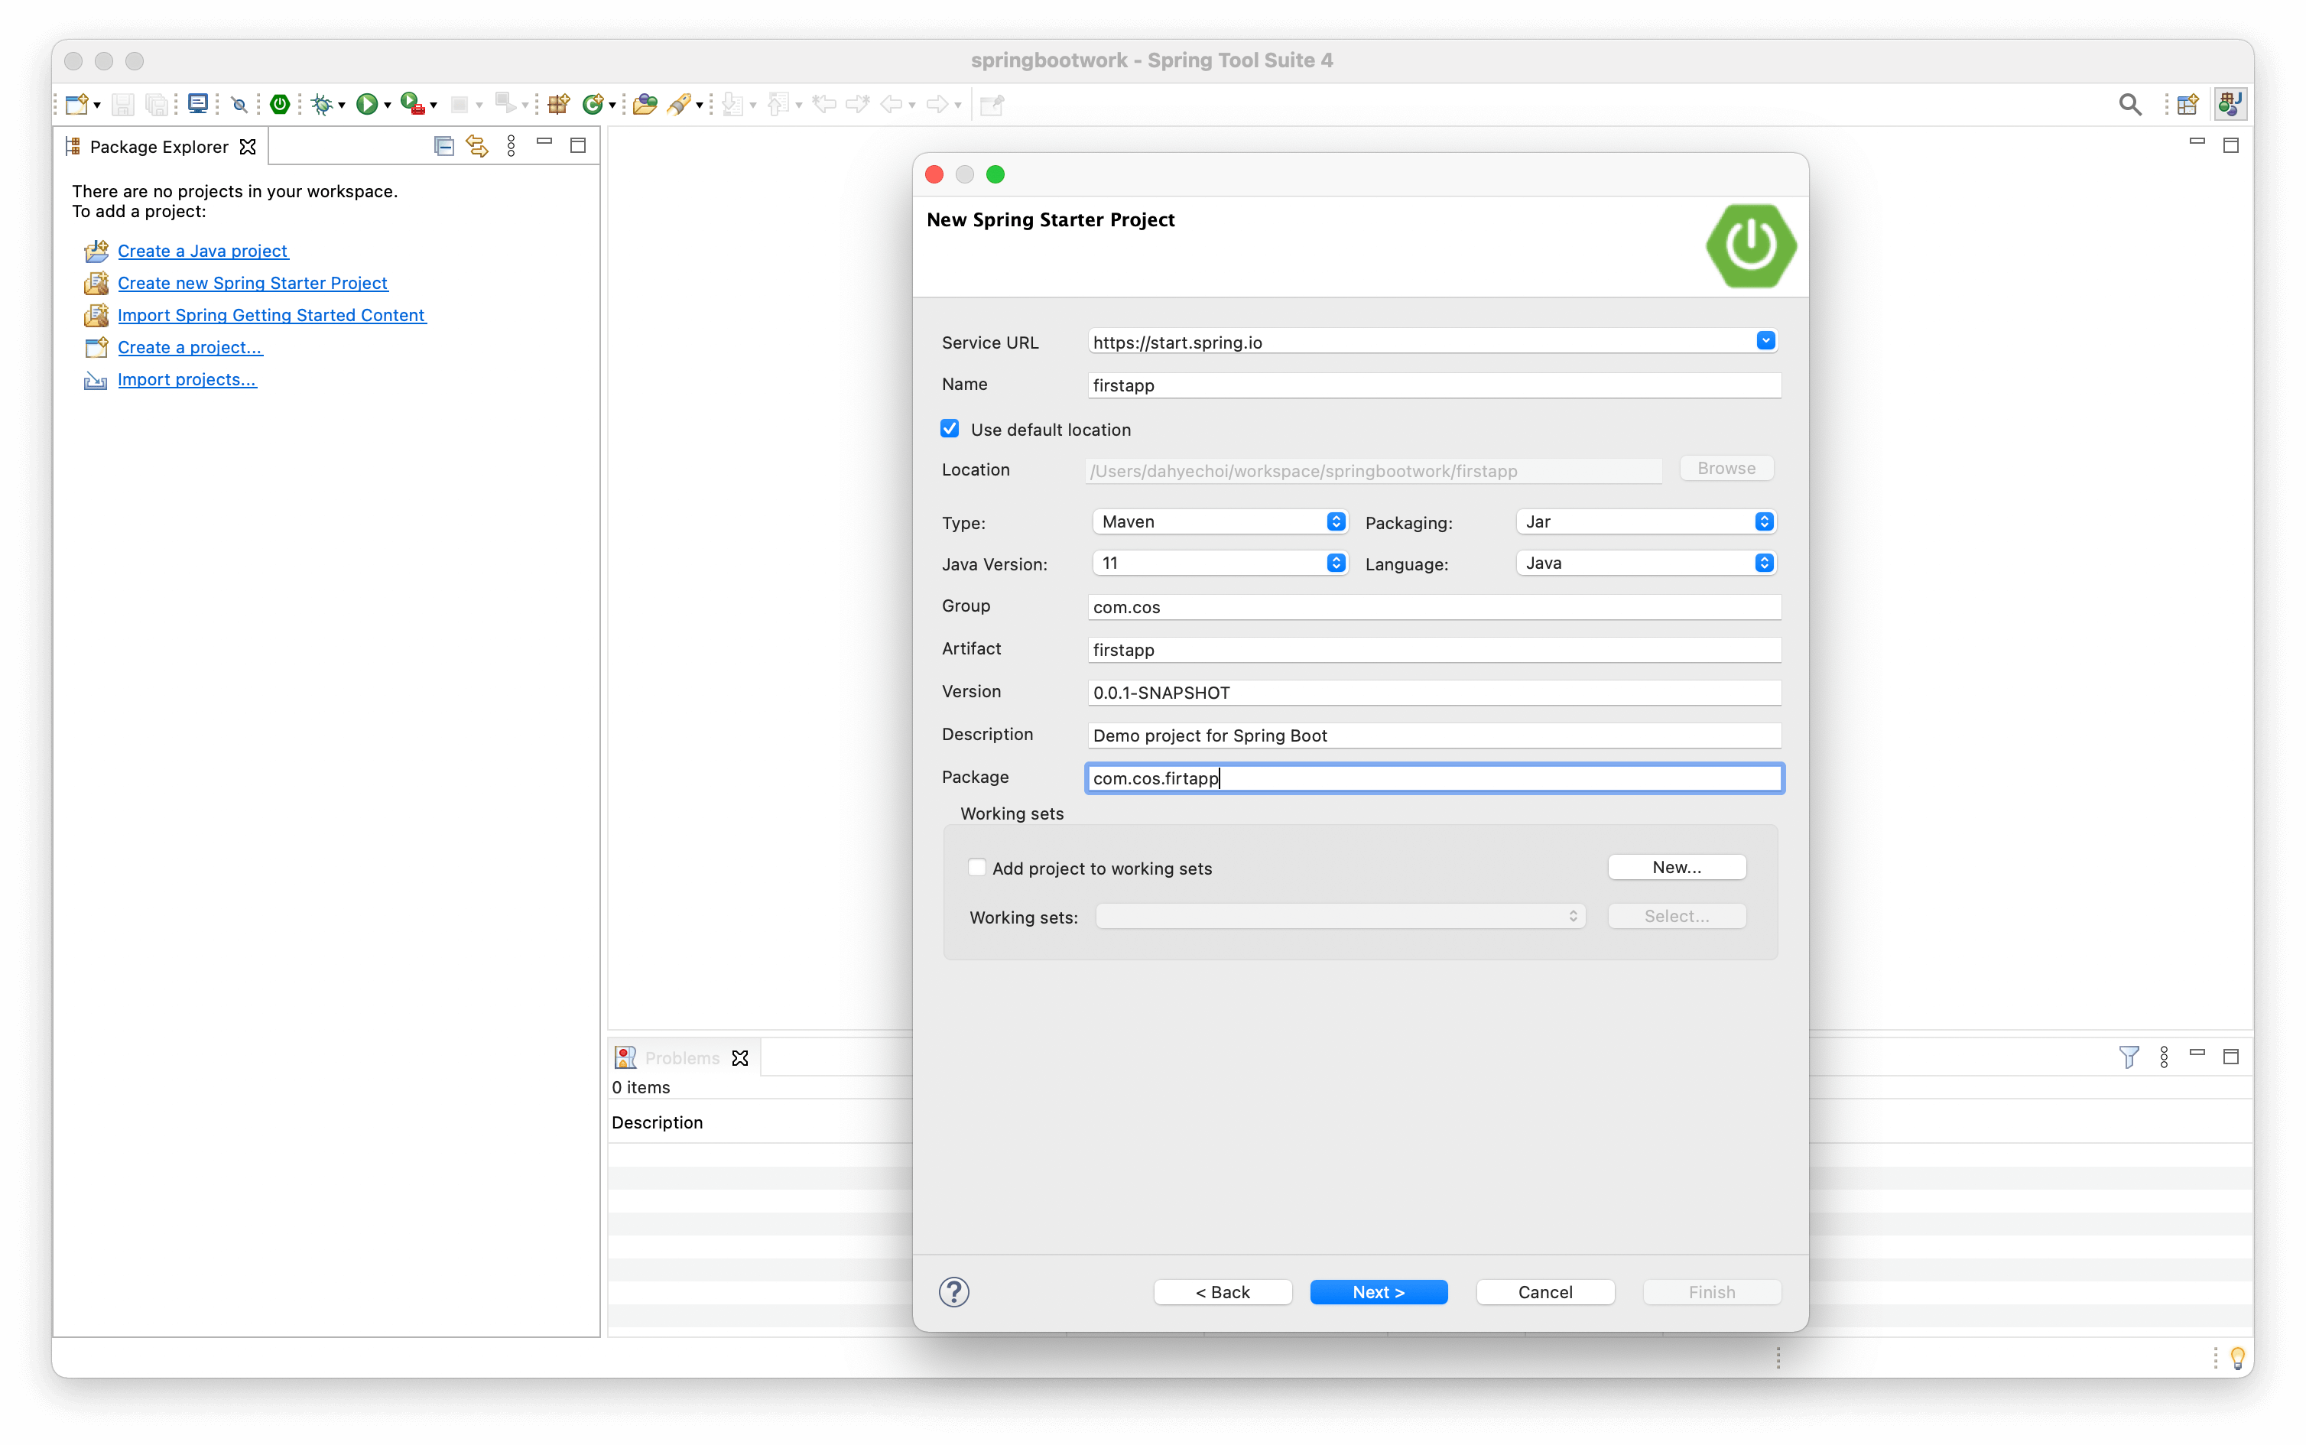Click the Cancel button
The image size is (2306, 1445).
1545,1292
